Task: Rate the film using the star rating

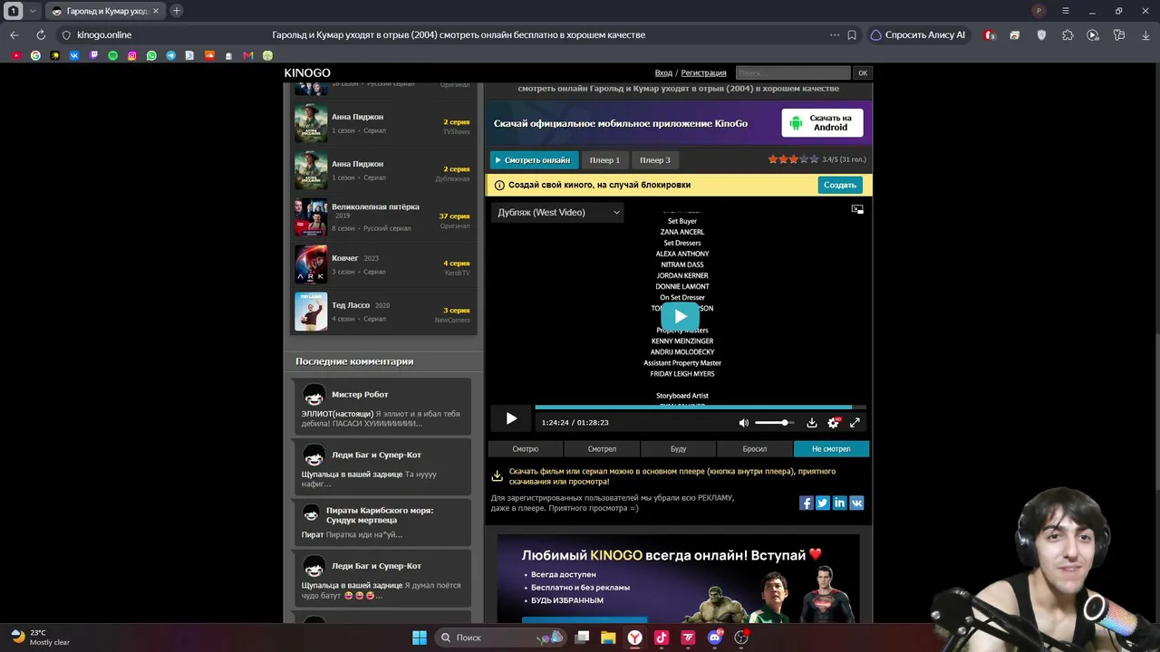Action: coord(793,159)
